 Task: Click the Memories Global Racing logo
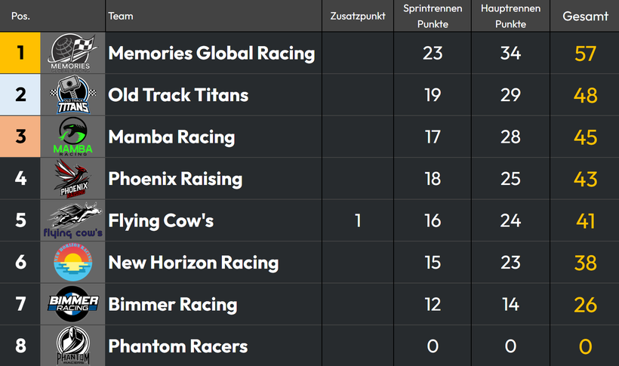(72, 53)
